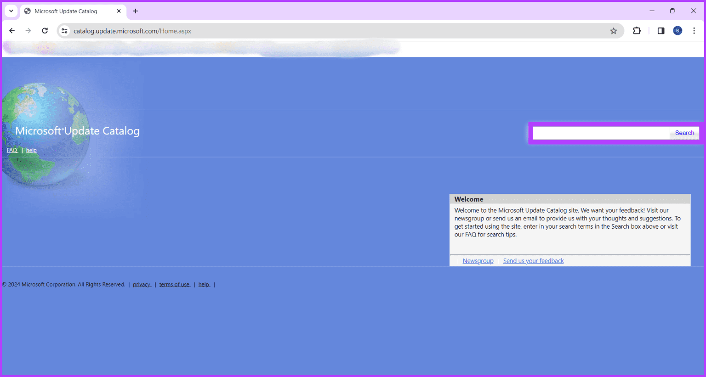706x377 pixels.
Task: Open a new tab with the plus icon
Action: pyautogui.click(x=136, y=11)
